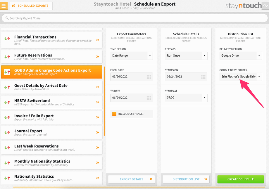Click Future Reservations export arrows icon
The width and height of the screenshot is (269, 189).
click(x=7, y=57)
